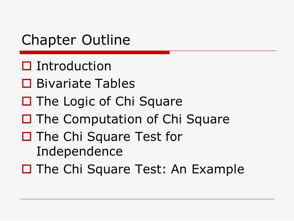
Task: Select the word Independence
Action: tap(80, 152)
